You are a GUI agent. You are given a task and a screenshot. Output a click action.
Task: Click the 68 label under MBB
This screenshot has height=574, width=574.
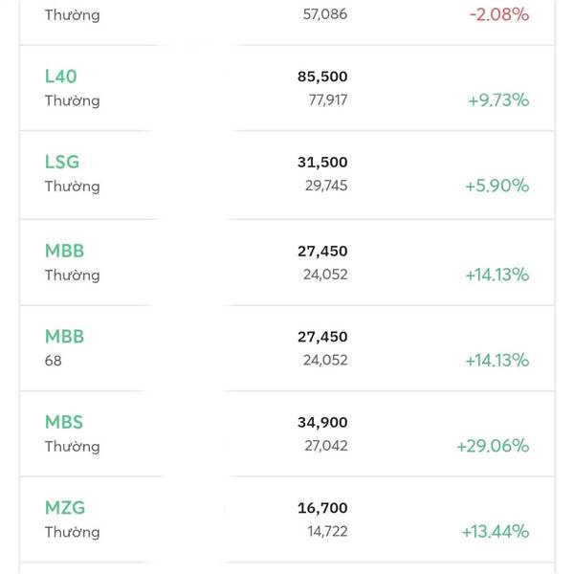53,361
